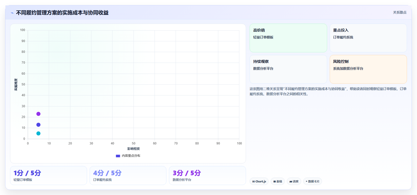Click the 实施难度 y-axis title
The width and height of the screenshot is (417, 195).
pyautogui.click(x=16, y=85)
